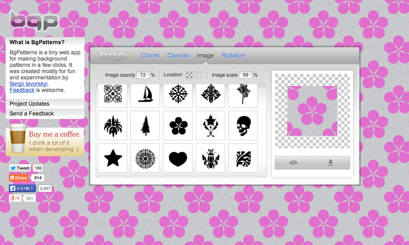
Task: Select the five-petal flower image
Action: tap(178, 126)
